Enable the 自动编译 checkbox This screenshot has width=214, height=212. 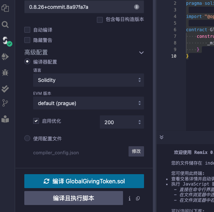tap(27, 30)
